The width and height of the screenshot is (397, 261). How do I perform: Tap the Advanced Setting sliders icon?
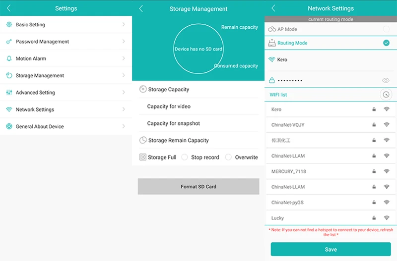point(9,92)
